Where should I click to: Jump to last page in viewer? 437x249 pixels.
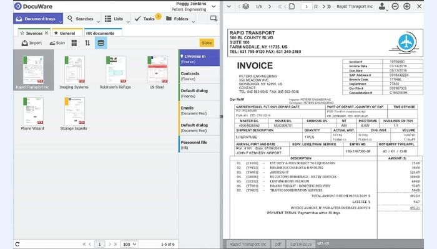coord(329,6)
